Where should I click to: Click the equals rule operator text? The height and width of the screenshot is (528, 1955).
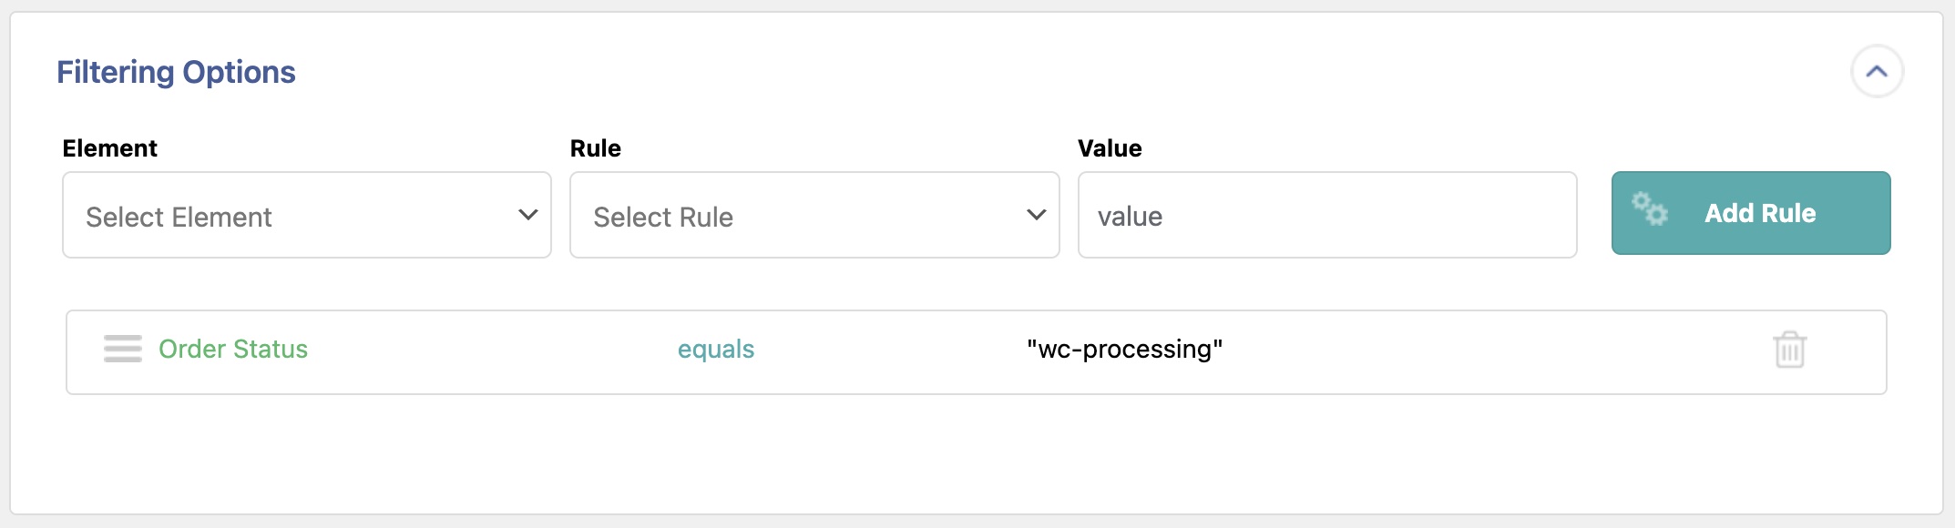click(x=716, y=349)
